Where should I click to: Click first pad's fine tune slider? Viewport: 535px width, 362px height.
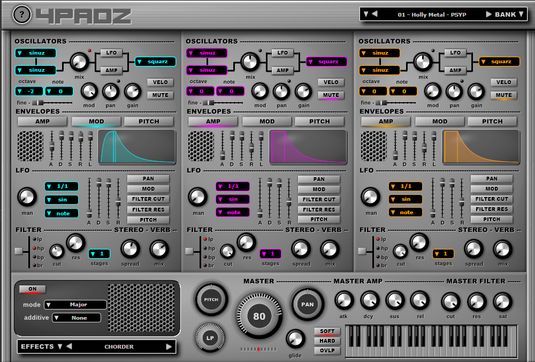[x=52, y=102]
